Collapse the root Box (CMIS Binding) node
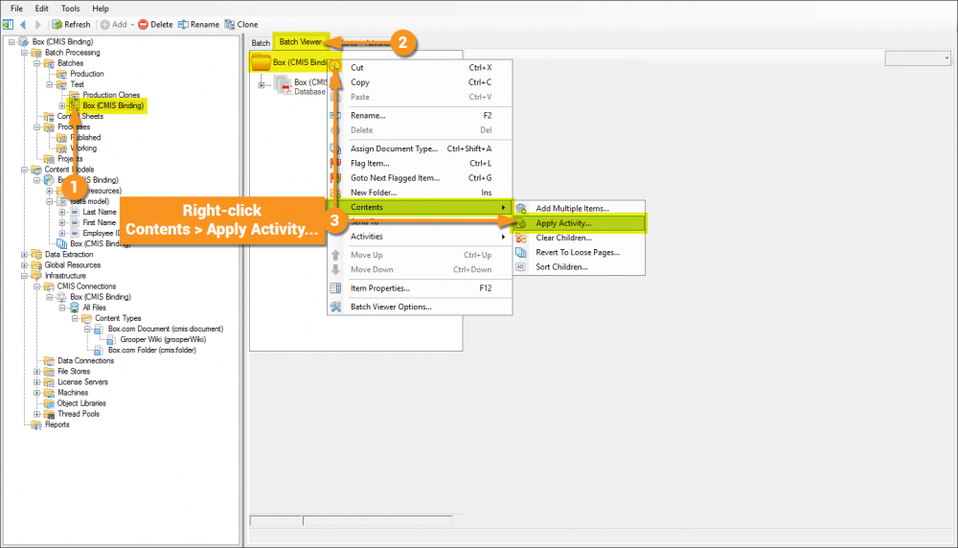Screen dimensions: 958x548 pyautogui.click(x=11, y=42)
